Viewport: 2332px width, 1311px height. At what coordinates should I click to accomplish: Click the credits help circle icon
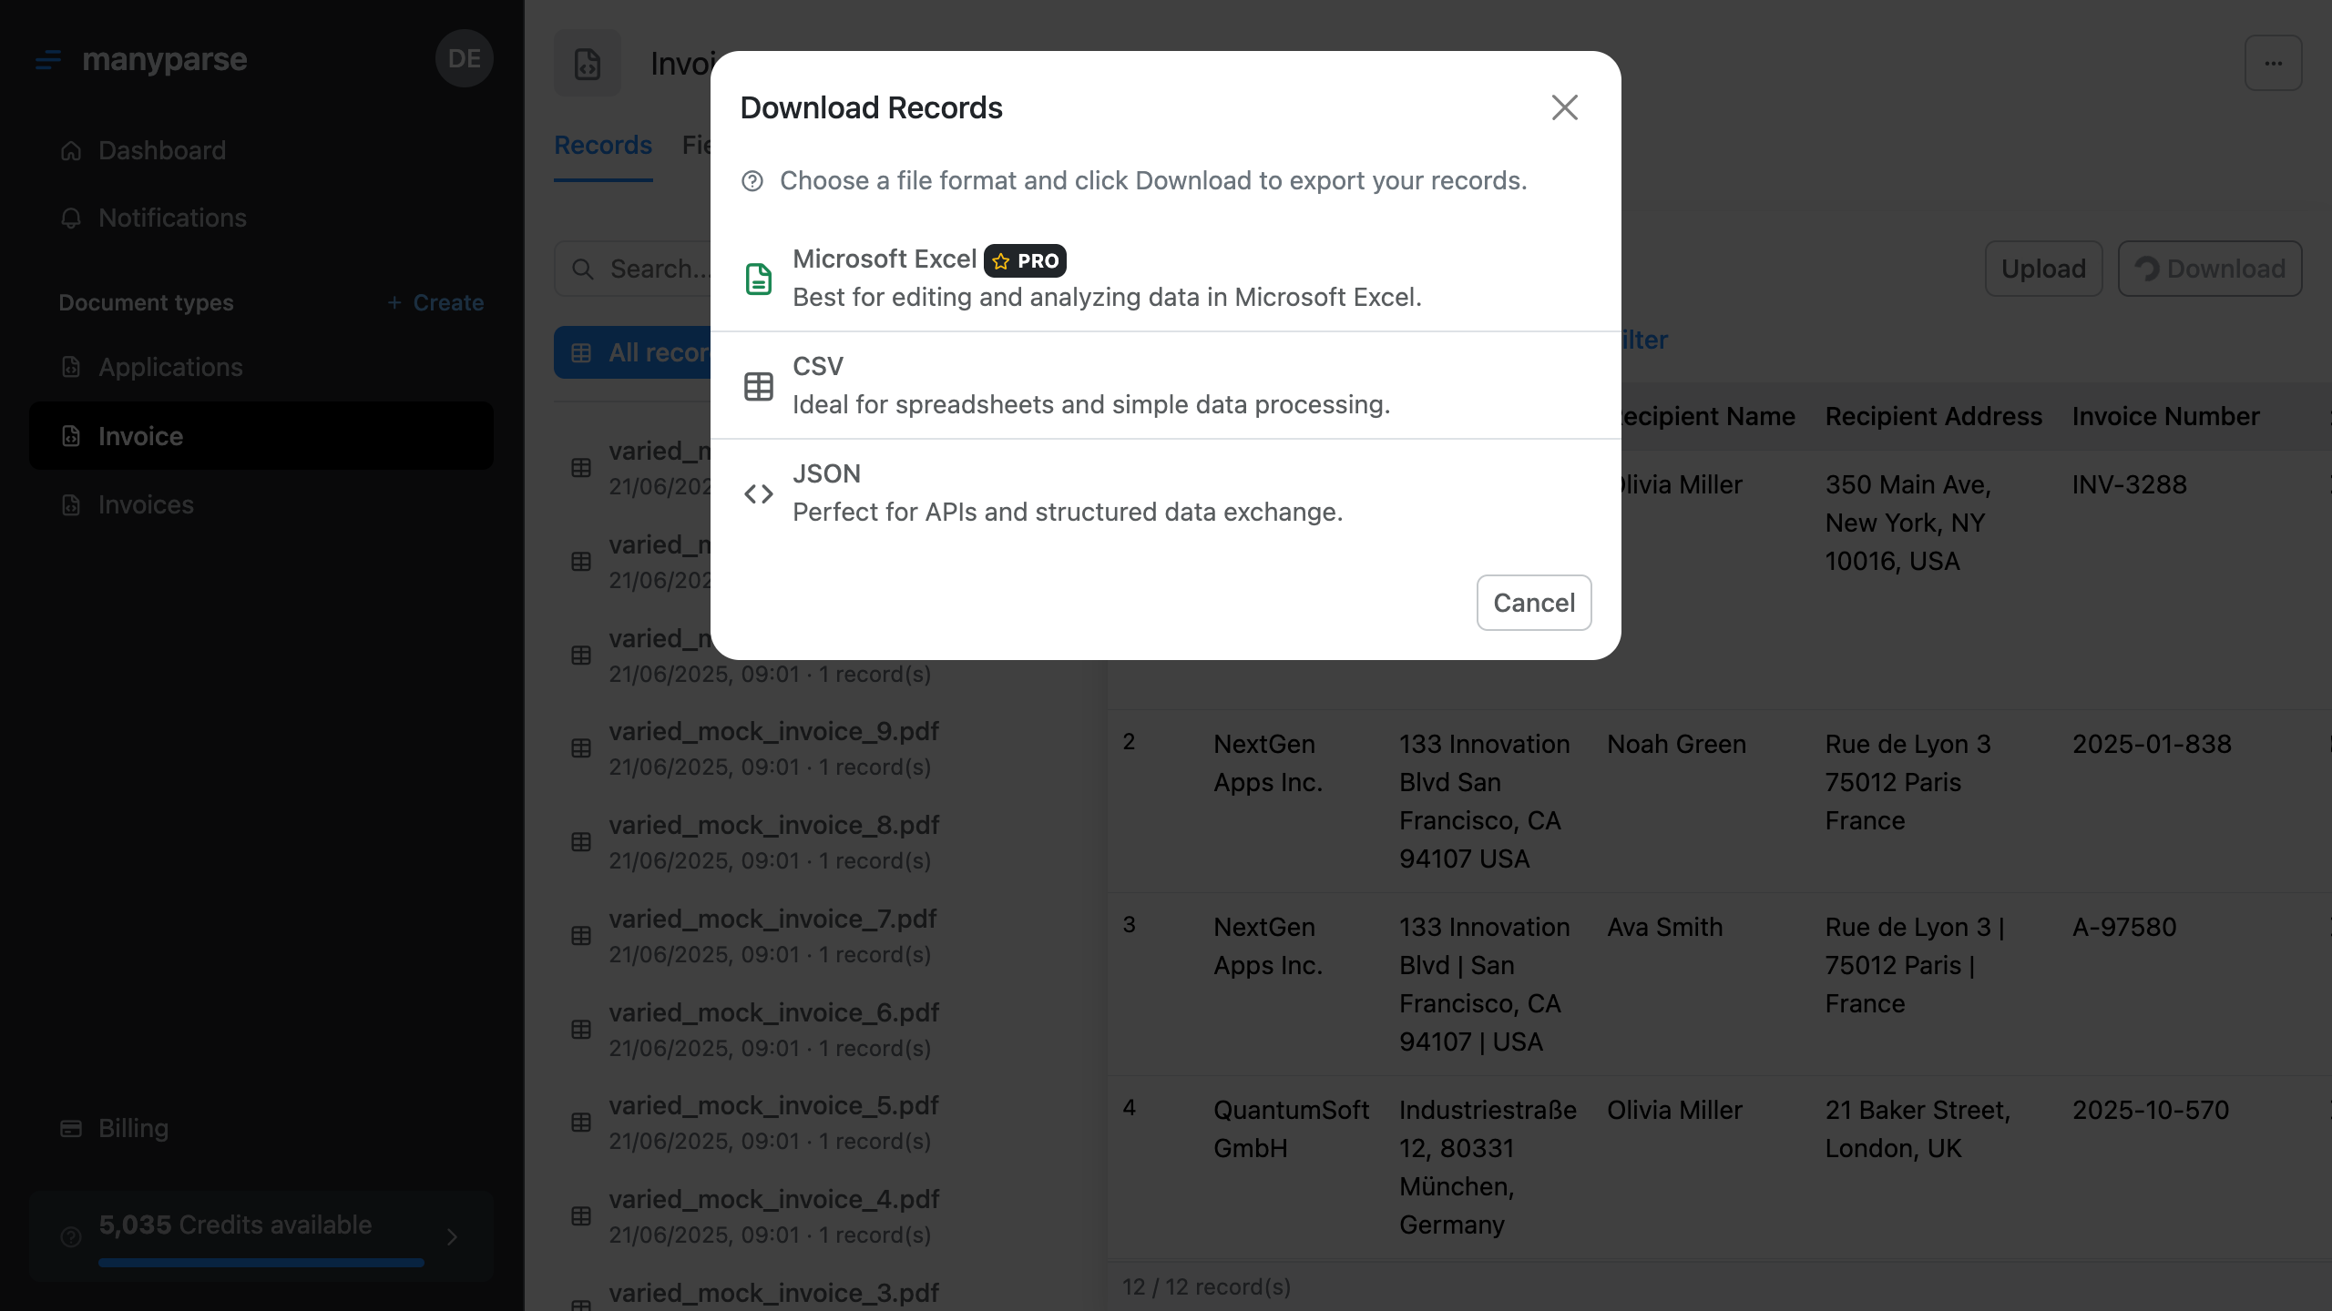coord(71,1236)
